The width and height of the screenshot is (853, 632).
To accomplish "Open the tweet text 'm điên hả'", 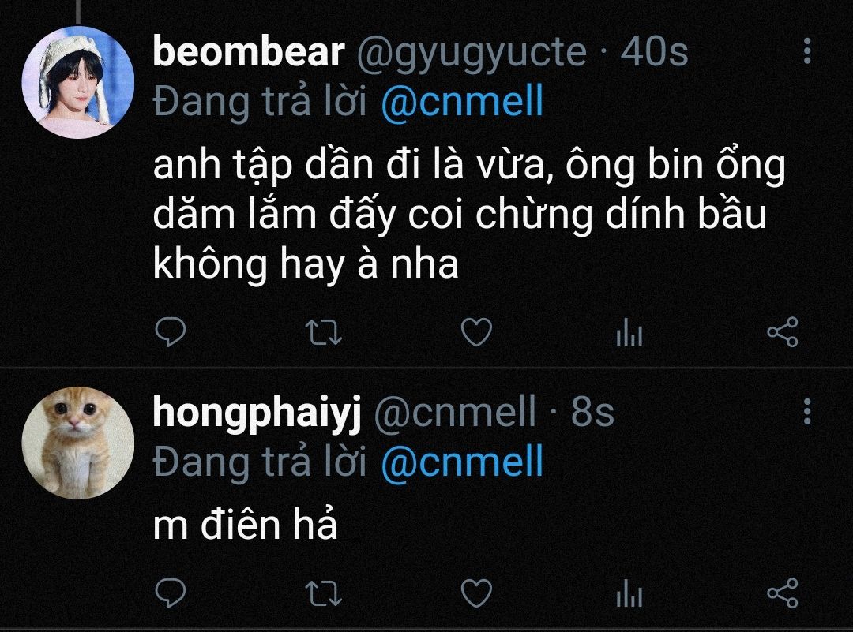I will (x=246, y=523).
